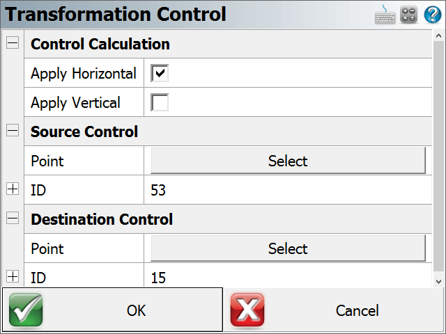Collapse the Source Control section
The height and width of the screenshot is (334, 446).
13,131
